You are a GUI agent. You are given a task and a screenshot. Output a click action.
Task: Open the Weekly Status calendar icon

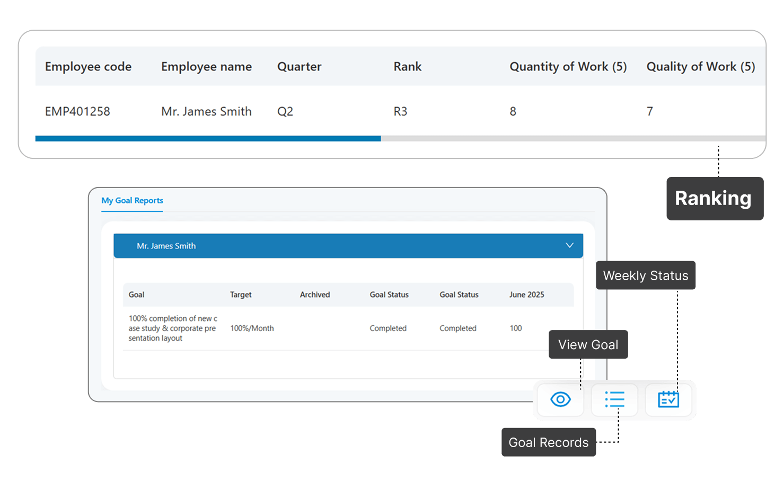click(668, 399)
